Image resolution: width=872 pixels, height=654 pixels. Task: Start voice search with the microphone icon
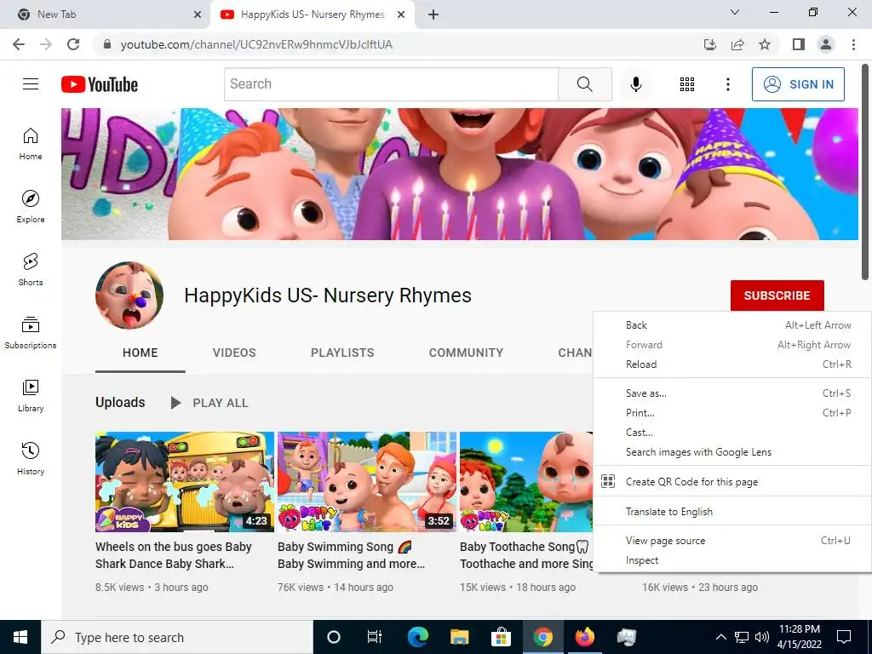[x=636, y=84]
